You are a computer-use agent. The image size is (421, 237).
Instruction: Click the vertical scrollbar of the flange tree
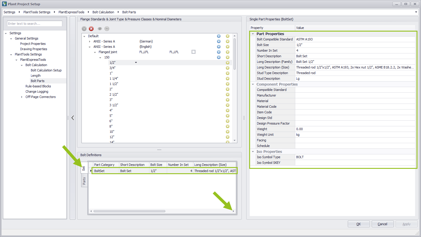[x=235, y=54]
